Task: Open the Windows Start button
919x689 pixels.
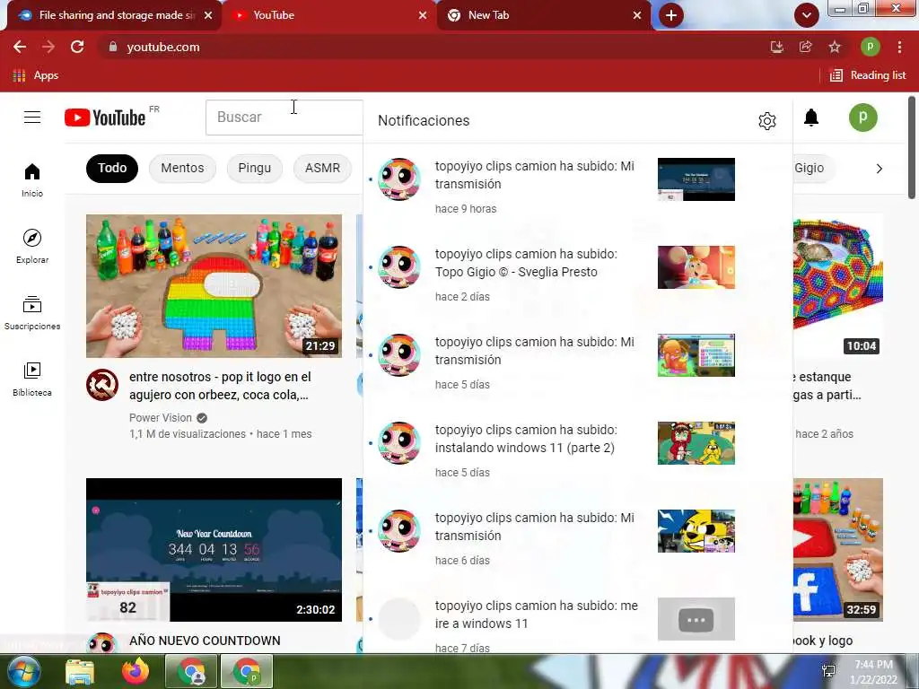Action: point(23,671)
